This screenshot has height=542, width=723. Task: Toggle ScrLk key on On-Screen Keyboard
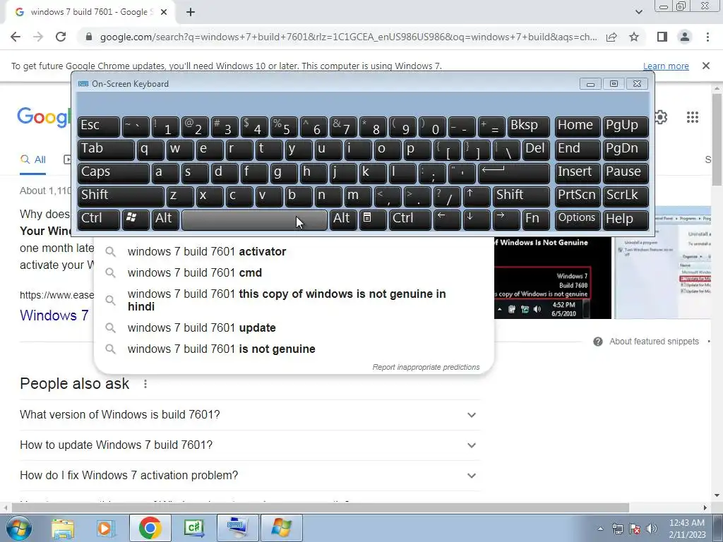626,196
